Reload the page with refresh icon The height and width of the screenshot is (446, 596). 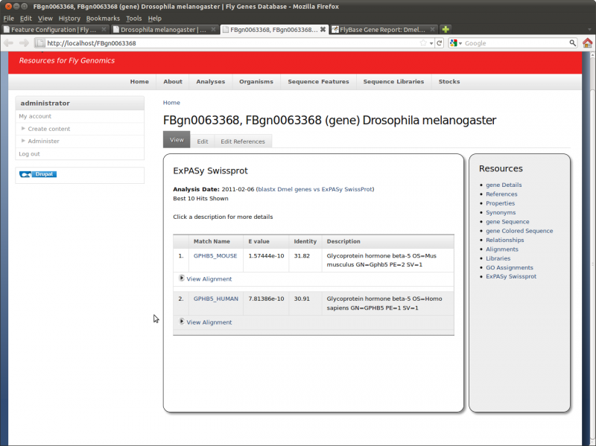[x=440, y=43]
